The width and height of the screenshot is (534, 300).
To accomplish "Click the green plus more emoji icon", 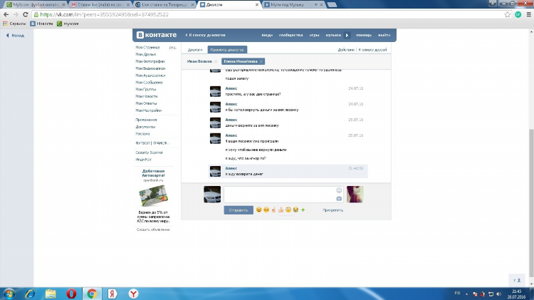I will click(x=303, y=210).
